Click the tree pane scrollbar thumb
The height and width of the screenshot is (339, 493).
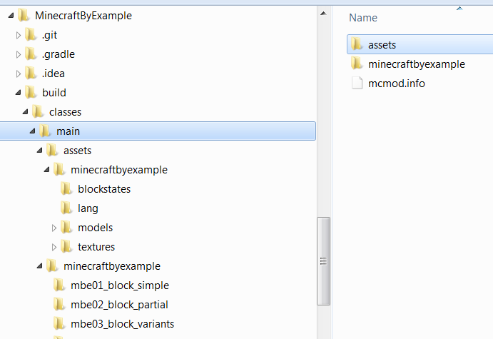323,261
